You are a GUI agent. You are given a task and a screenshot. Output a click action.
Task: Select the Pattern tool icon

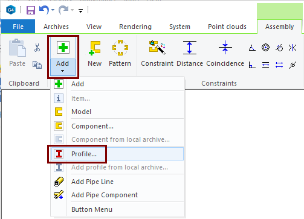(x=120, y=48)
